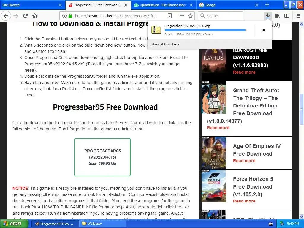The image size is (304, 228).
Task: Open the Age of Empires IV thumbnail
Action: 214,153
